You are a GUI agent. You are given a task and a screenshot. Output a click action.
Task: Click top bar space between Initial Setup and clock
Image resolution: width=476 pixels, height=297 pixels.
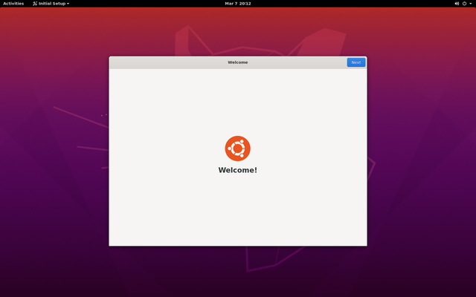149,4
